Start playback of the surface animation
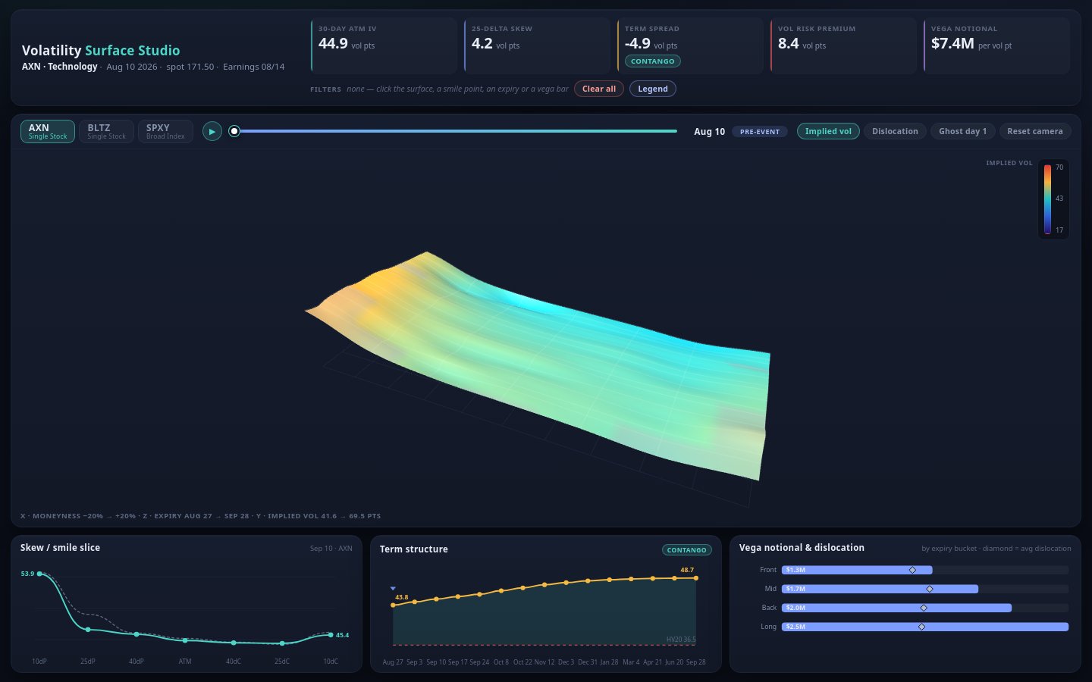This screenshot has height=682, width=1092. pyautogui.click(x=212, y=131)
